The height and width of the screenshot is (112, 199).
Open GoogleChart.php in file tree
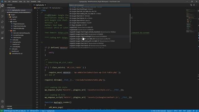[18, 35]
